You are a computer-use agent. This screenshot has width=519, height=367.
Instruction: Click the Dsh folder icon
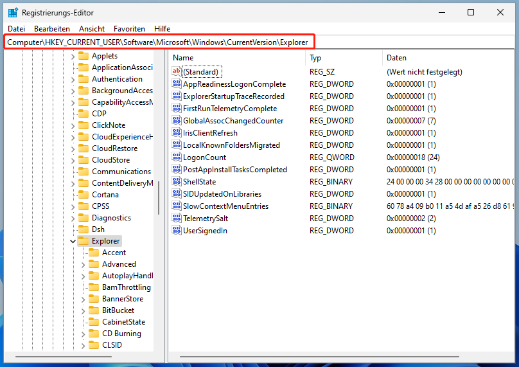84,229
